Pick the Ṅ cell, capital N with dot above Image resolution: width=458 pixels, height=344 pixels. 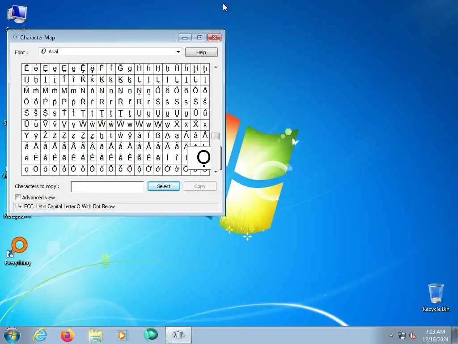83,90
